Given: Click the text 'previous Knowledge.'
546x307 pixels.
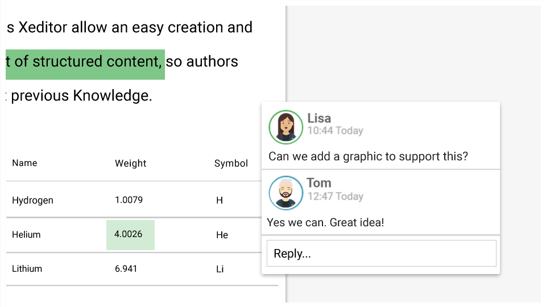Looking at the screenshot, I should (x=81, y=96).
